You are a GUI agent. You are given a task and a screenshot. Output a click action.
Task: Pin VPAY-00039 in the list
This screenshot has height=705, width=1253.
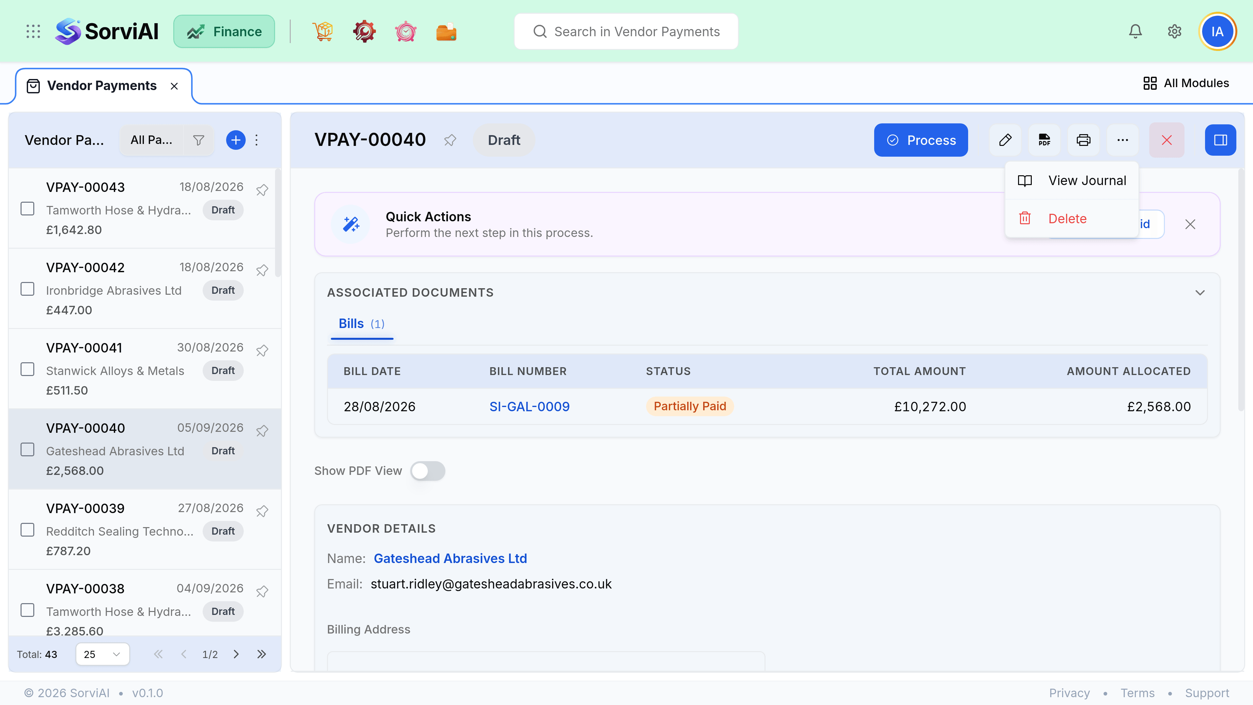coord(262,511)
